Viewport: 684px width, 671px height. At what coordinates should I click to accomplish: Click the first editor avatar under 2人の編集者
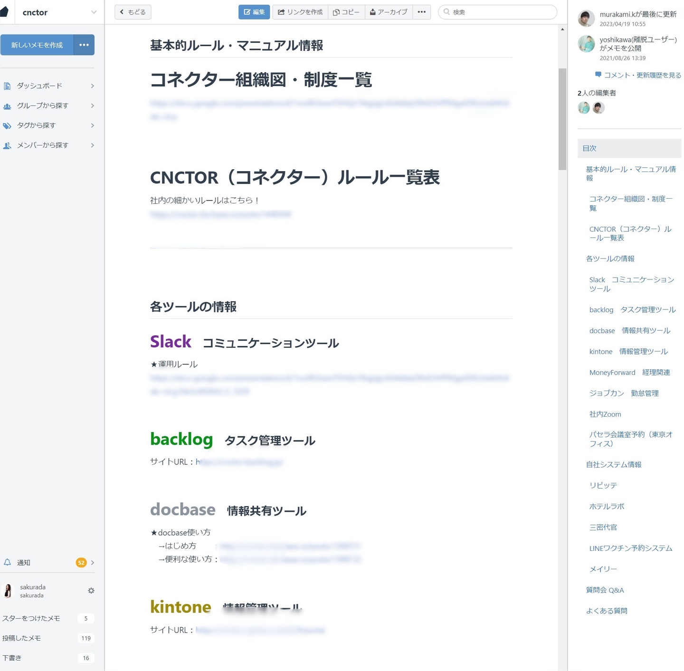point(584,108)
